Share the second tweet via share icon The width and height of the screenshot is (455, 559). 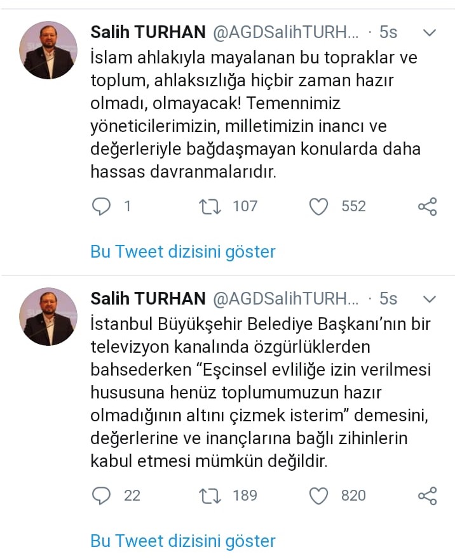427,495
